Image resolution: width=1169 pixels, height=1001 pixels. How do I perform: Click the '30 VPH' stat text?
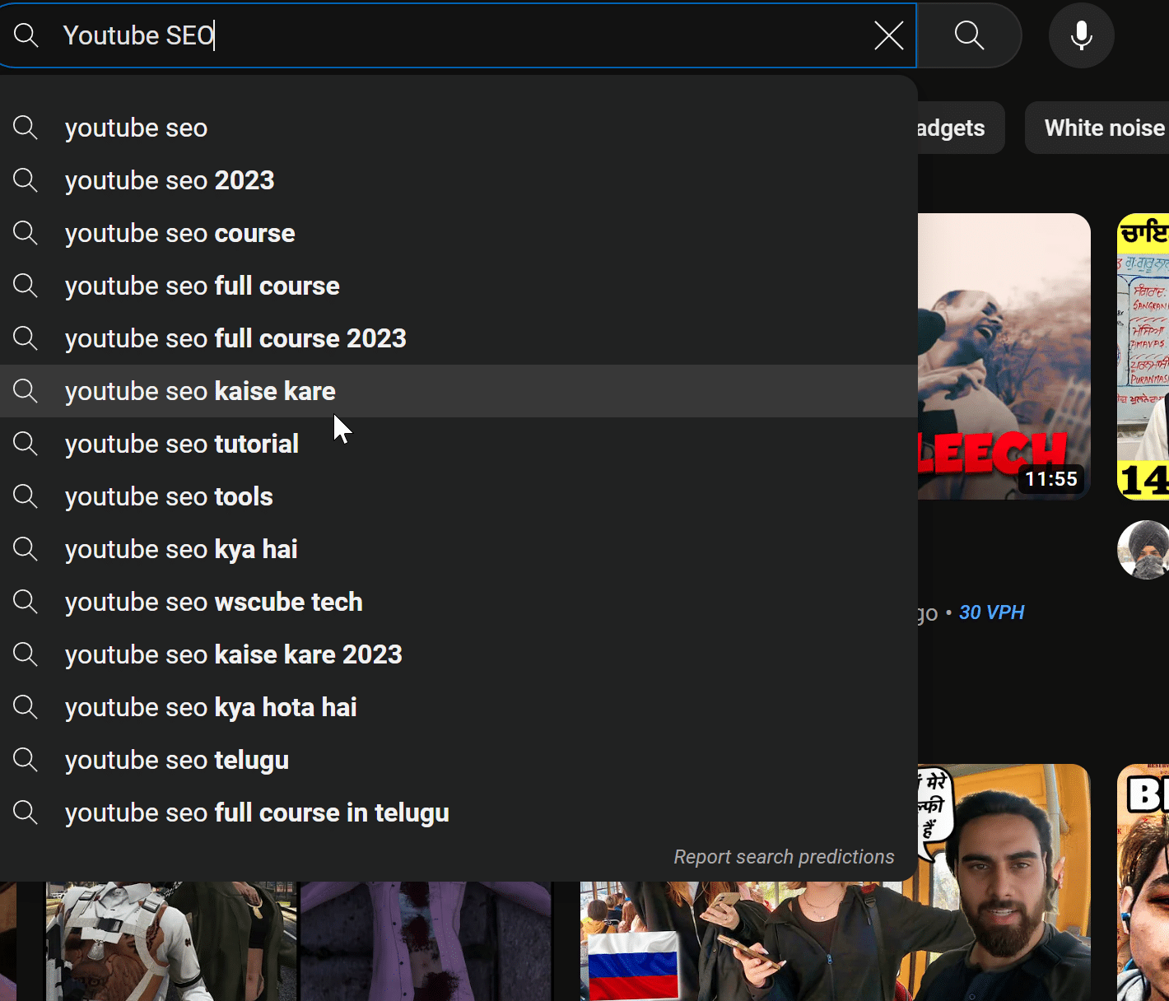click(991, 612)
